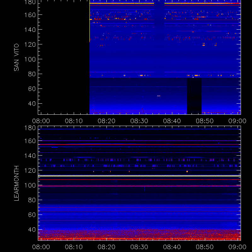Click the 08:50 time label under SAN VITO plot
Screen dimensions: 252x252
pos(204,121)
